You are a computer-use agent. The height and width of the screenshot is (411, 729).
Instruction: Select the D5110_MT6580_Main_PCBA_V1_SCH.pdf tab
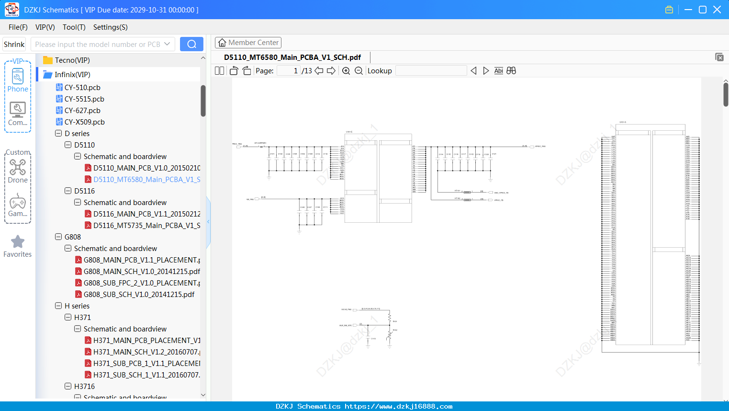[292, 57]
